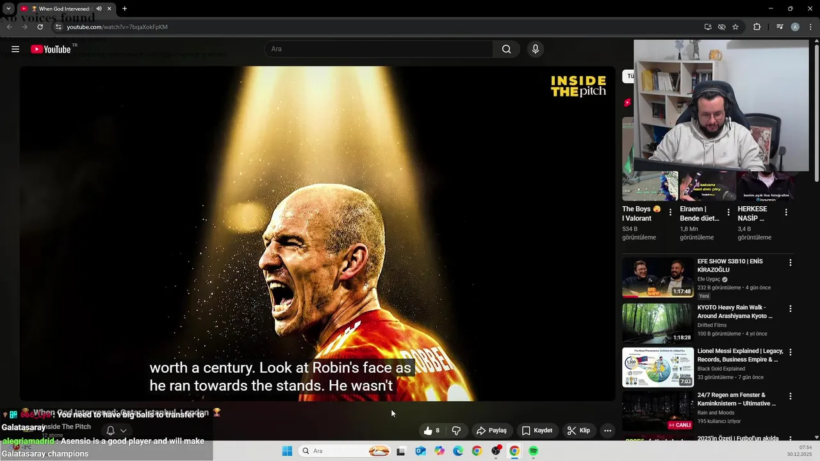Open options for KYOTO Heavy Rain Walk

790,309
